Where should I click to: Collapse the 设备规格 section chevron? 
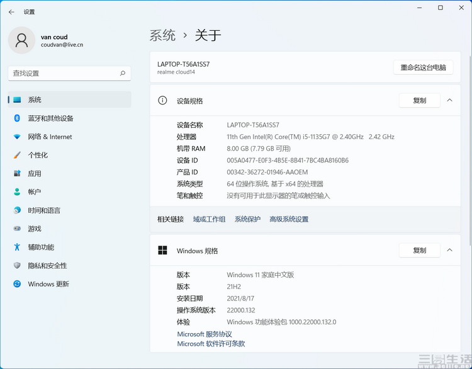point(450,100)
